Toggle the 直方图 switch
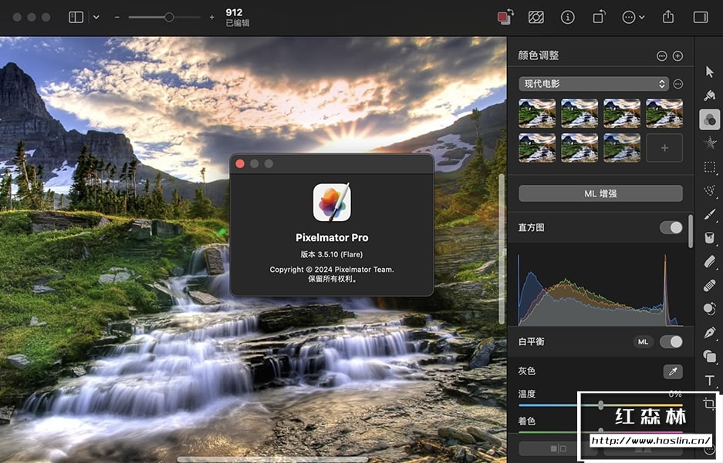The width and height of the screenshot is (723, 463). click(671, 228)
